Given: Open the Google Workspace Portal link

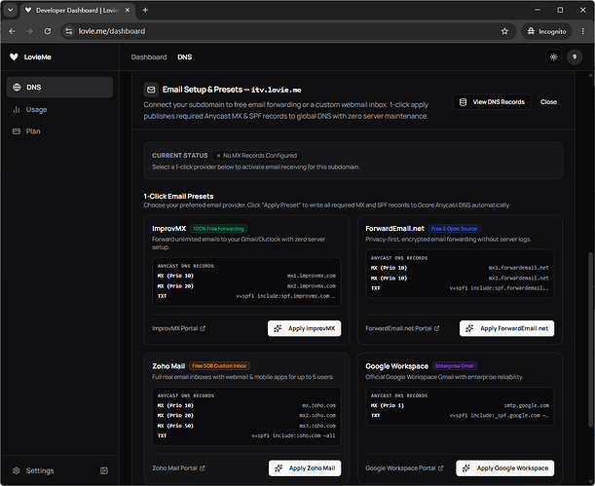Looking at the screenshot, I should click(404, 468).
